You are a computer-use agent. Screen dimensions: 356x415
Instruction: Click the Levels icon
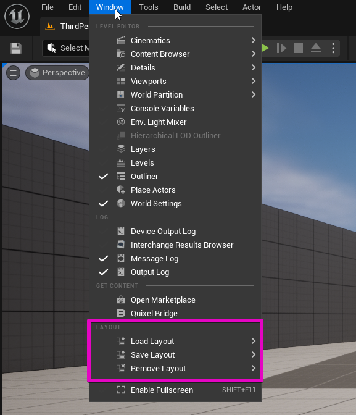pos(121,162)
